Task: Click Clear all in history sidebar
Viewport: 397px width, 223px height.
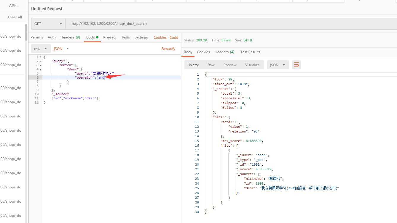Action: (x=15, y=17)
